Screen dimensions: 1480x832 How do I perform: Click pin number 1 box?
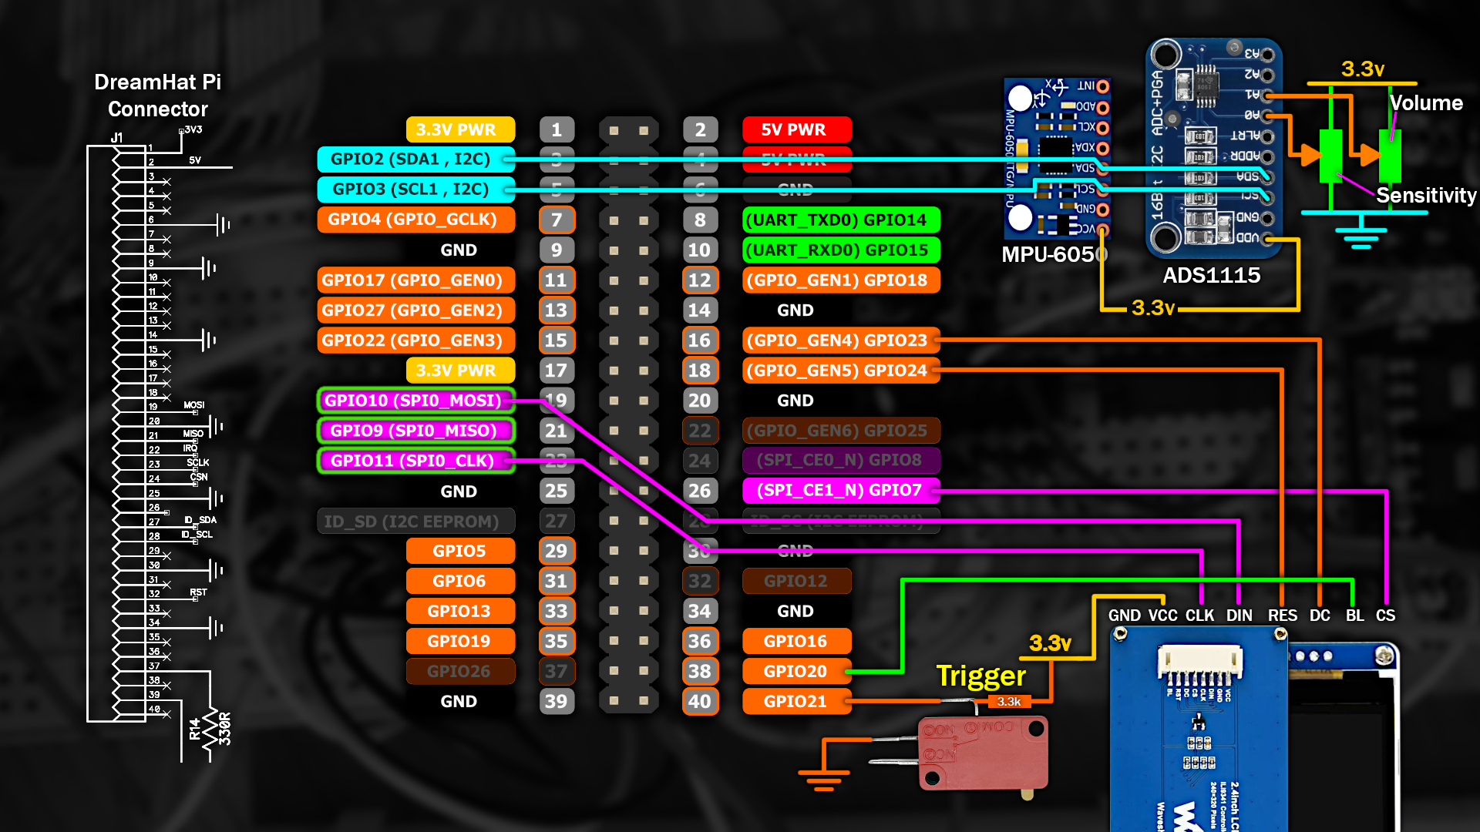click(557, 129)
